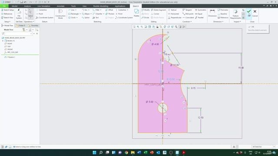The image size is (278, 156).
Task: Select the Rectangle sketch tool
Action: click(x=73, y=14)
